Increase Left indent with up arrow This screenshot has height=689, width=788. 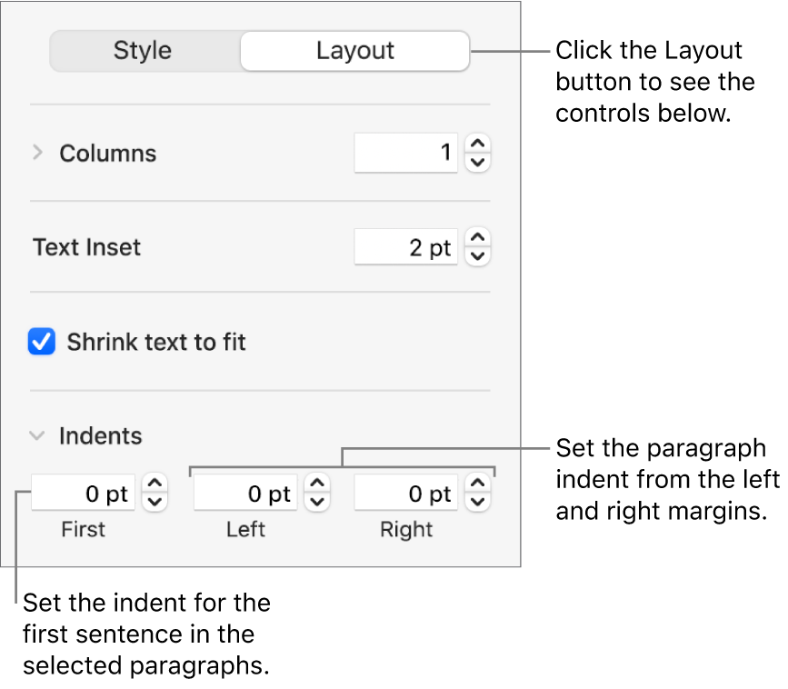317,484
